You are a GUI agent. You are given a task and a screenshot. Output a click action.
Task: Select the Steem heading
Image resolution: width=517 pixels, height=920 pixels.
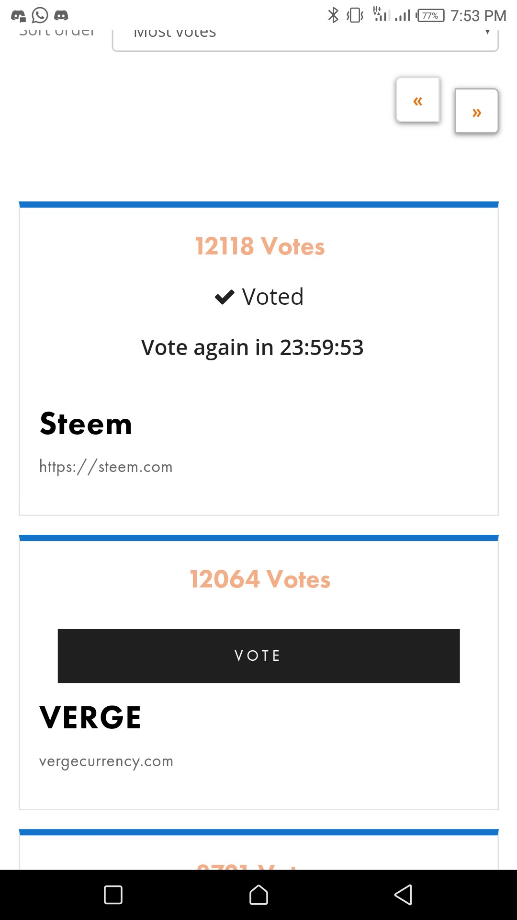pos(86,424)
